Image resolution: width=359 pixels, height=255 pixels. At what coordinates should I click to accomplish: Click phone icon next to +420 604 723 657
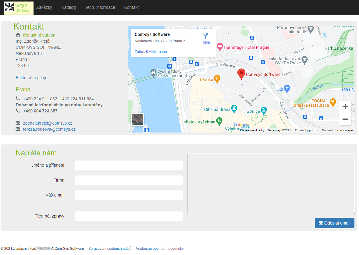click(x=18, y=111)
